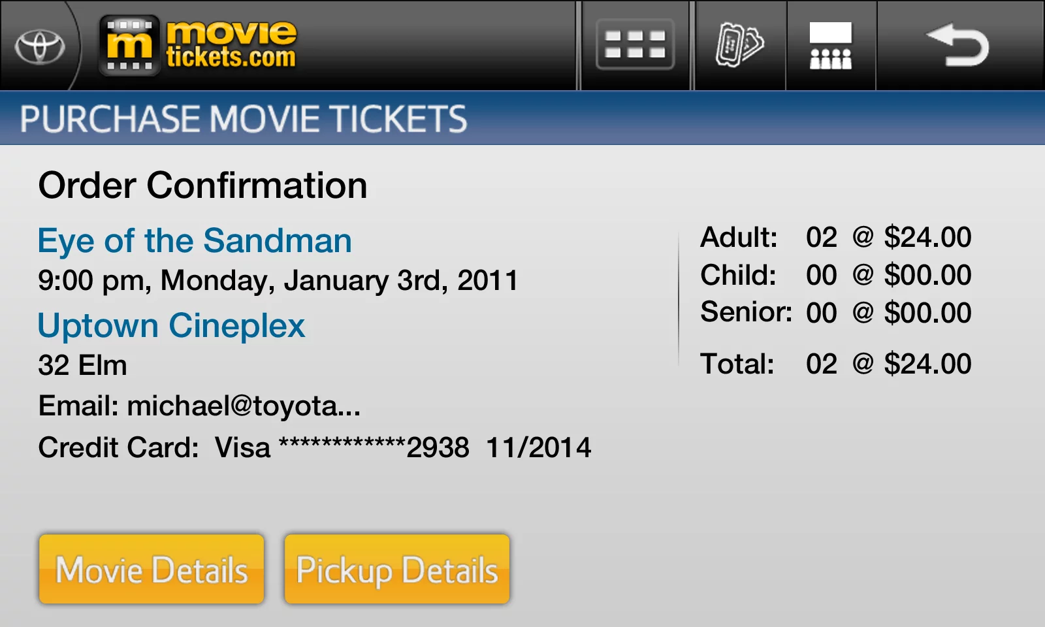Open the grid menu icon
Image resolution: width=1045 pixels, height=627 pixels.
[x=635, y=45]
